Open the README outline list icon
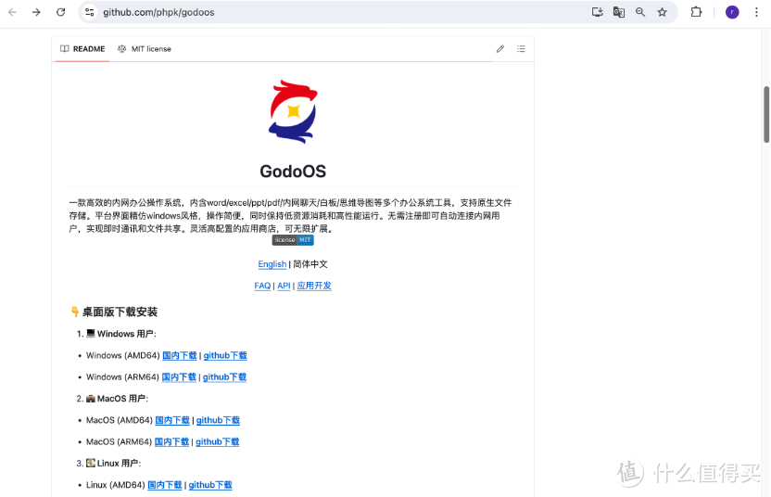 coord(521,49)
